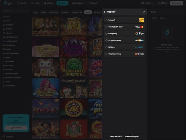Image resolution: width=186 pixels, height=140 pixels.
Task: Open BIG TIME GAMING provider in sidebar
Action: [x=12, y=37]
